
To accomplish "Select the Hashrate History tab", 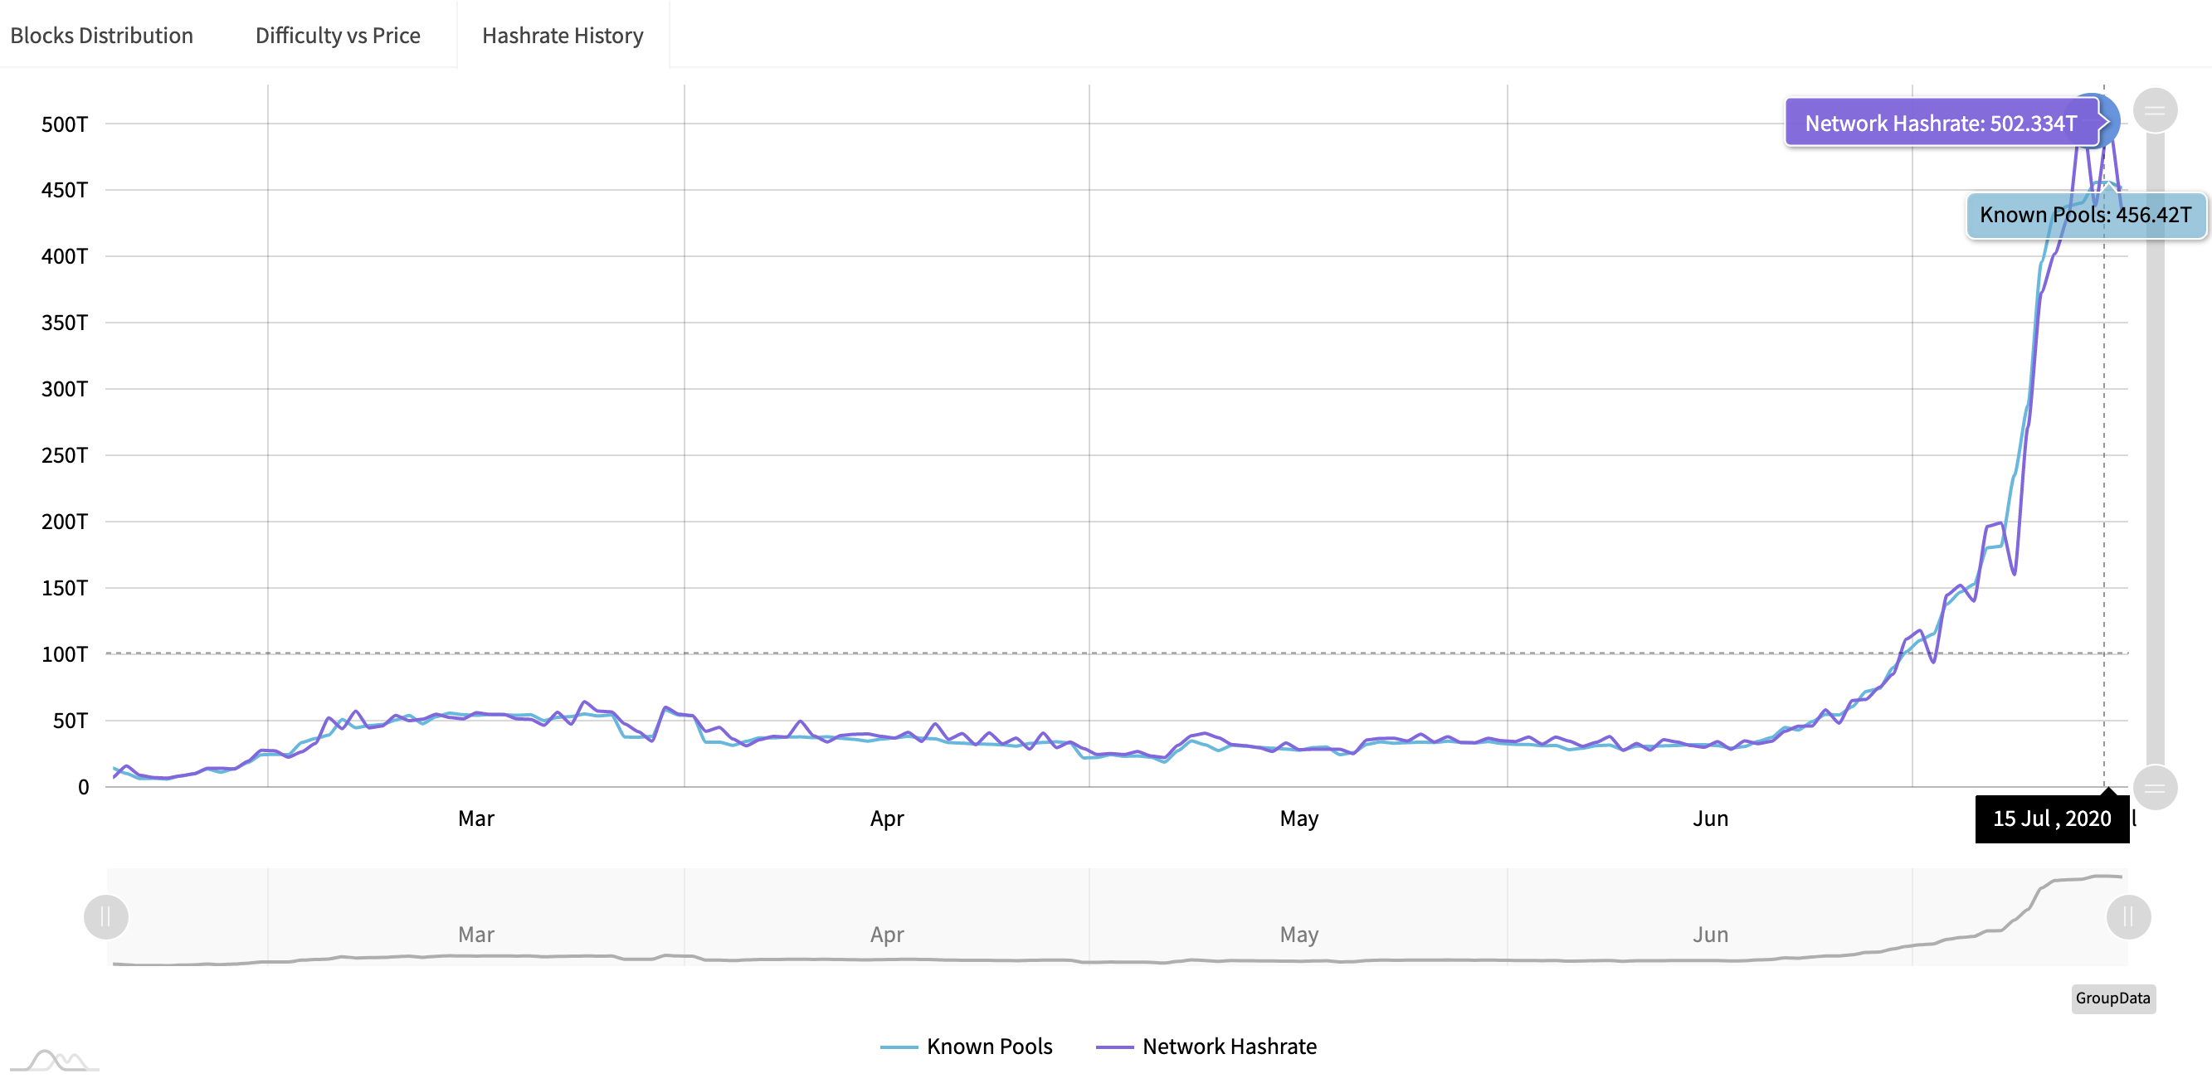I will tap(563, 35).
